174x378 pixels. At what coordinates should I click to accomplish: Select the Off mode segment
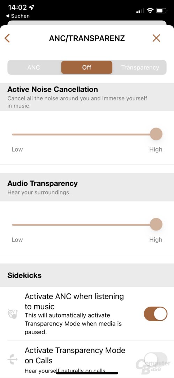click(x=87, y=67)
